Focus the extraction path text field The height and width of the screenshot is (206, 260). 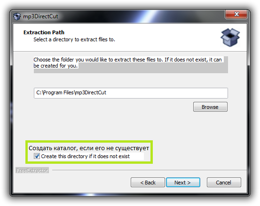[131, 93]
